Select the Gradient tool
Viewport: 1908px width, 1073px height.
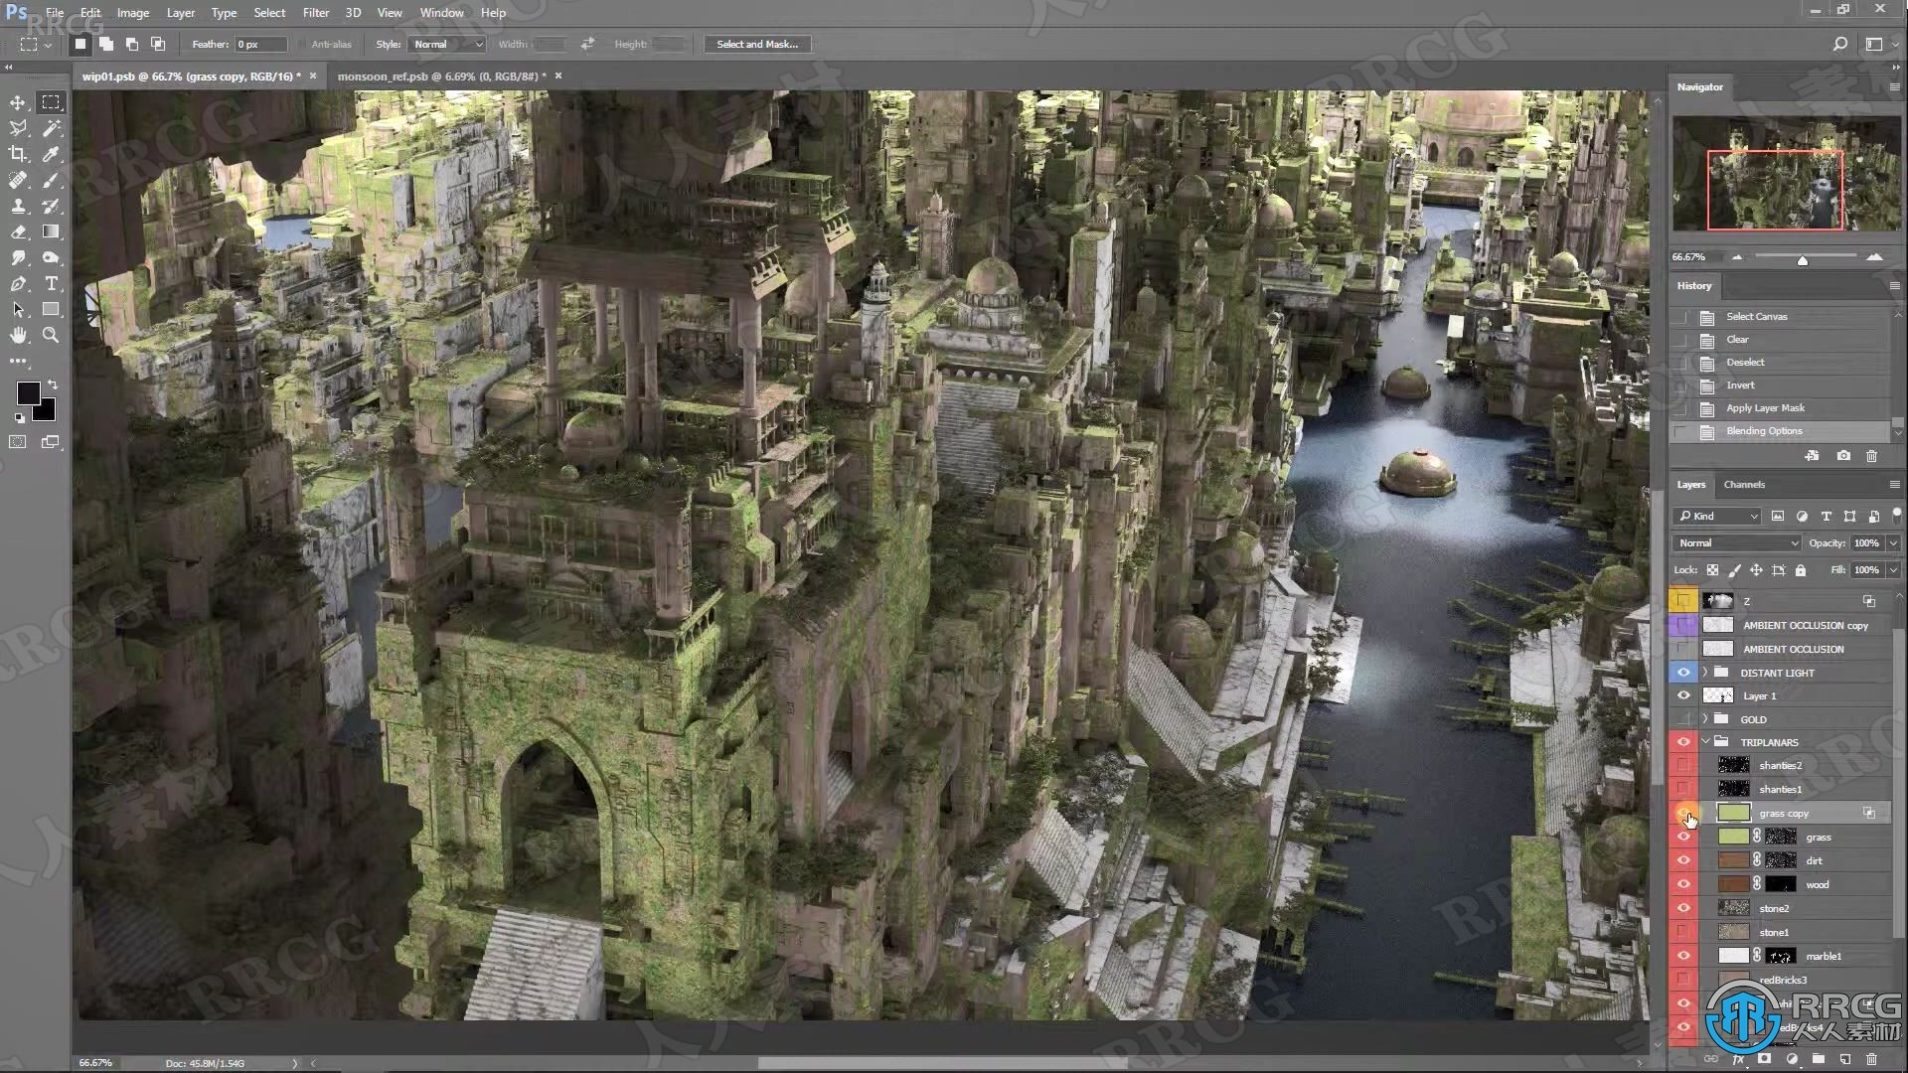(x=51, y=231)
